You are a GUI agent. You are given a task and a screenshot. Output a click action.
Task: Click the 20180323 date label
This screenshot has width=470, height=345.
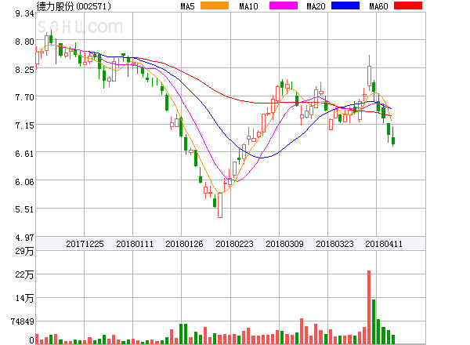334,244
